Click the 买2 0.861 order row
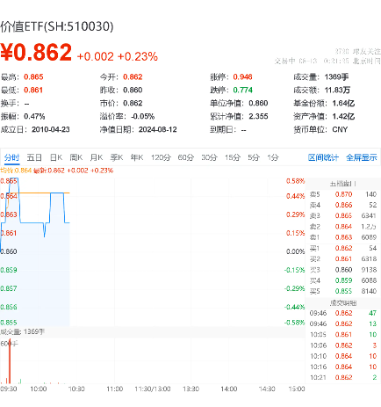This screenshot has height=407, width=381. click(x=343, y=259)
